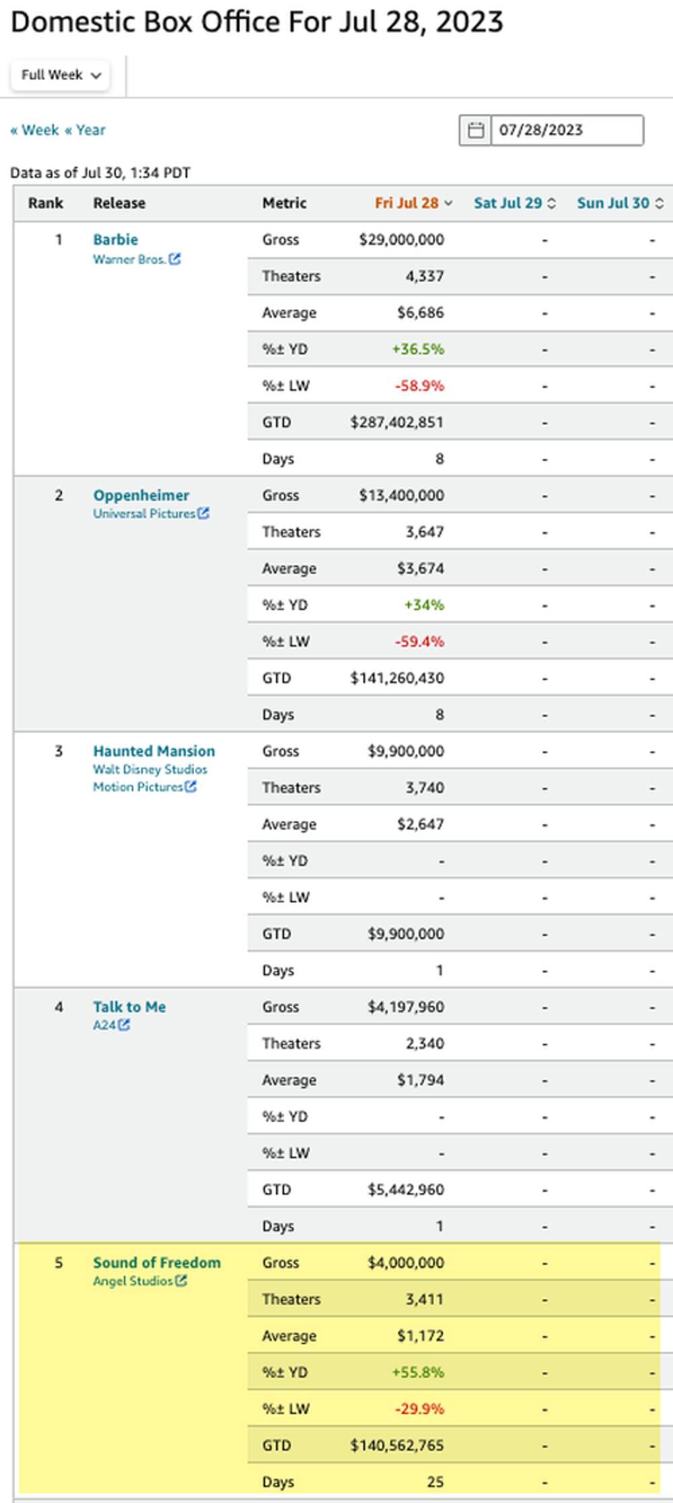Go to previous Week link

click(35, 130)
